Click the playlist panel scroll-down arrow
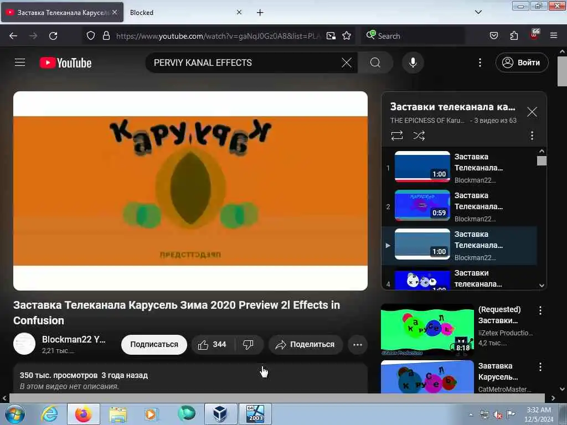The height and width of the screenshot is (425, 567). (x=542, y=285)
